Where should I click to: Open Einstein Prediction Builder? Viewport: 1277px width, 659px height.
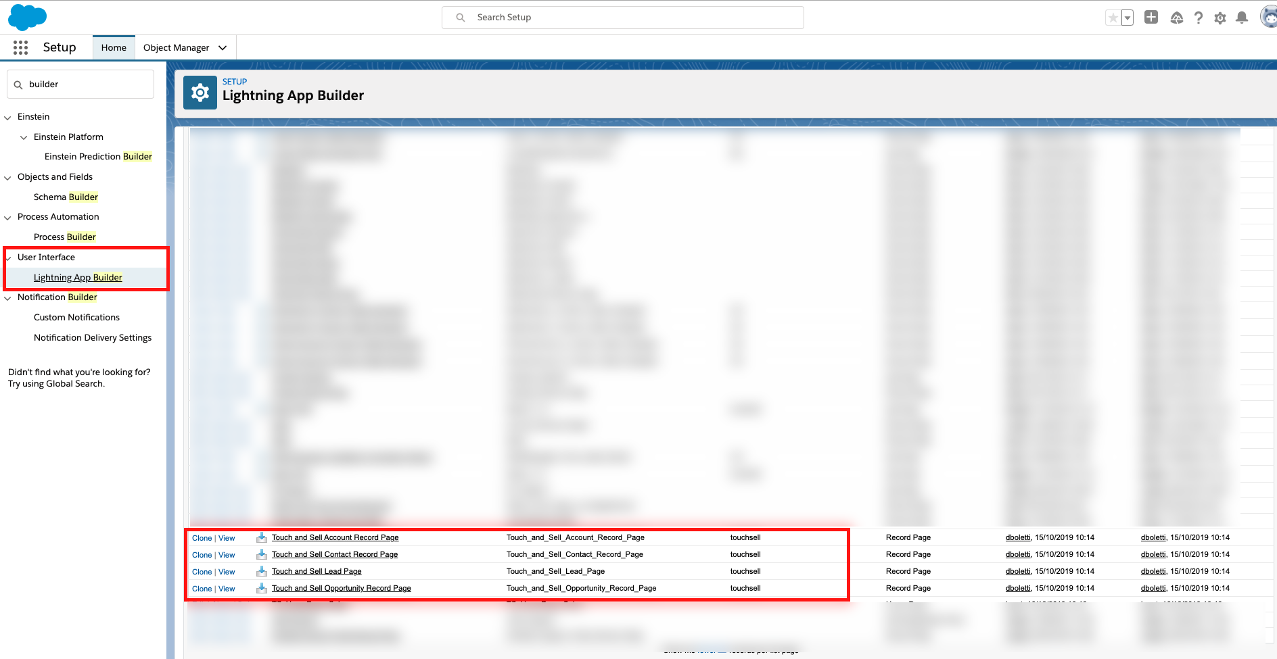[x=98, y=157]
